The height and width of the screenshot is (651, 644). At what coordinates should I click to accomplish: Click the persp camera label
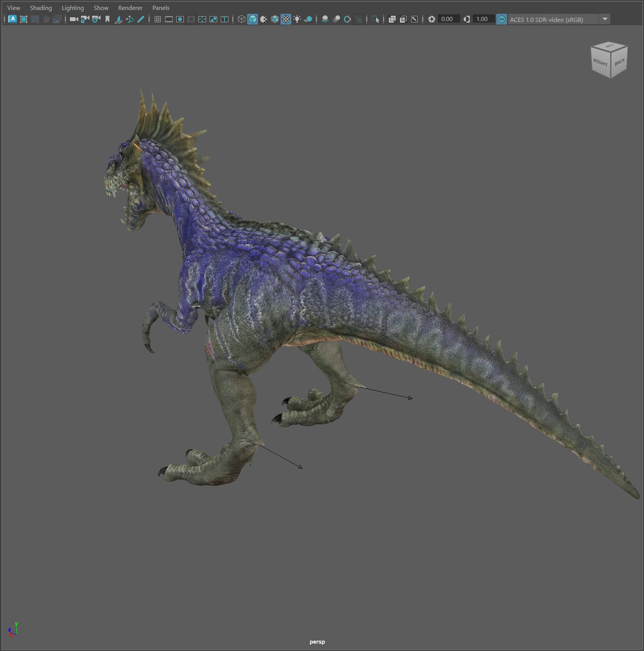317,642
